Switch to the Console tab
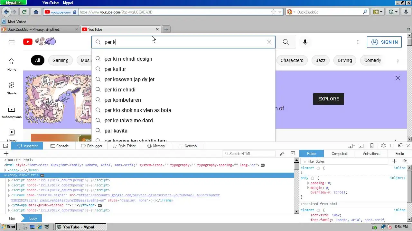The height and width of the screenshot is (231, 412). [x=60, y=146]
